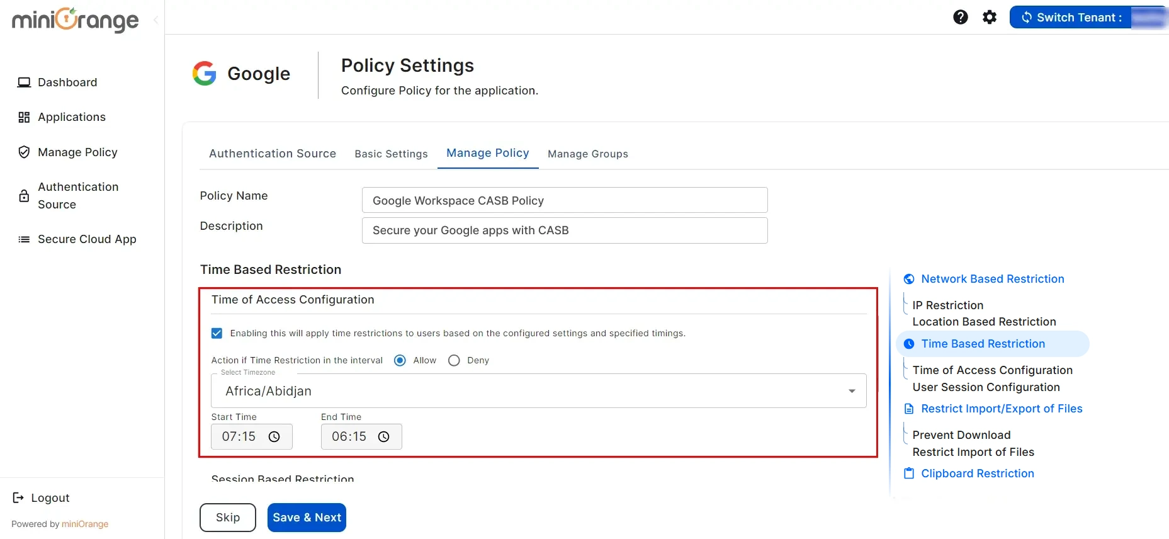Click the Manage Policy shield icon
Image resolution: width=1169 pixels, height=539 pixels.
[x=24, y=152]
